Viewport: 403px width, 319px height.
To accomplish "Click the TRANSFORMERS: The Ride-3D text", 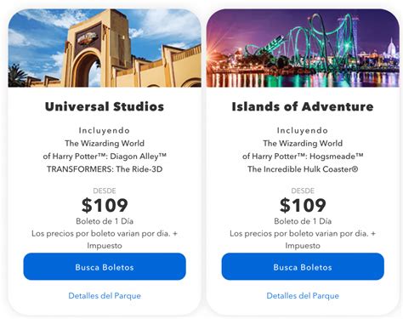I will click(105, 169).
